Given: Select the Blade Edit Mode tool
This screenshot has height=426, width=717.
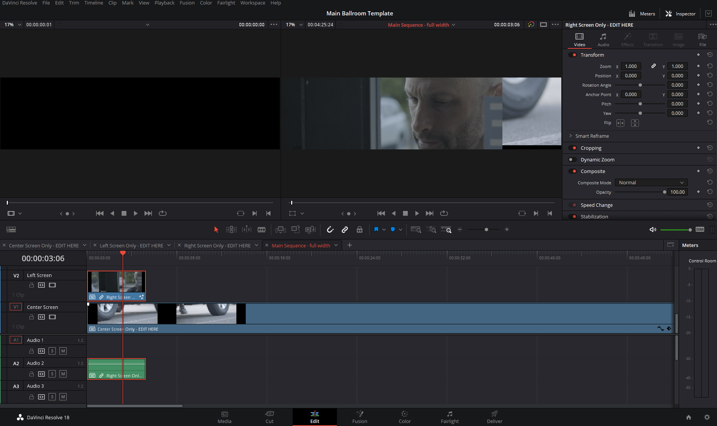Looking at the screenshot, I should tap(262, 230).
